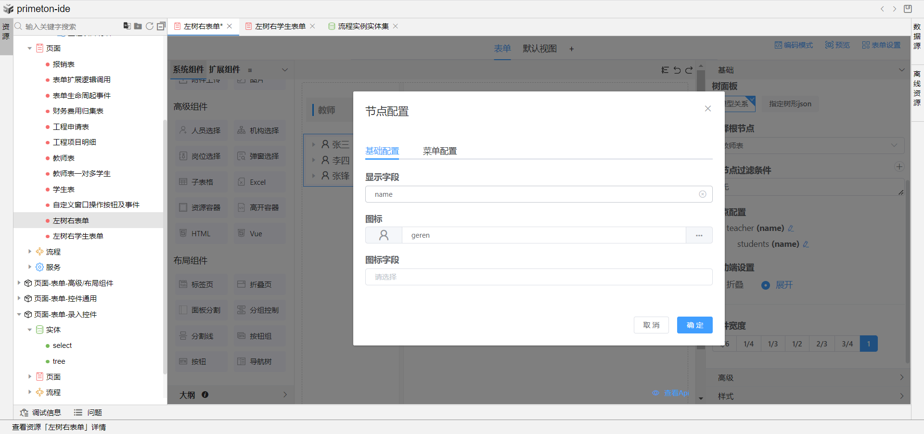
Task: Open the 图标字段 dropdown
Action: pyautogui.click(x=539, y=277)
